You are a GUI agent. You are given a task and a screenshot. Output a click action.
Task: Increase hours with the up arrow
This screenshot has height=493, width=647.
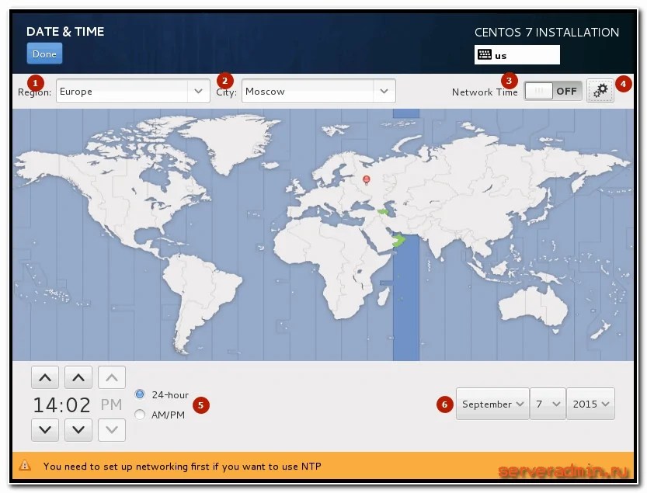[45, 378]
